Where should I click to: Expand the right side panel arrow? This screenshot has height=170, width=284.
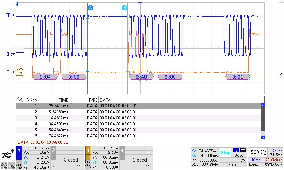pyautogui.click(x=281, y=74)
